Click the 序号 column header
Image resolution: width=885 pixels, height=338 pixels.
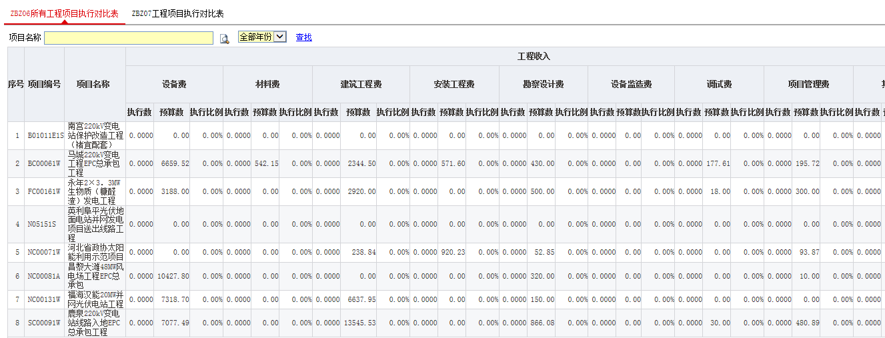click(x=15, y=84)
